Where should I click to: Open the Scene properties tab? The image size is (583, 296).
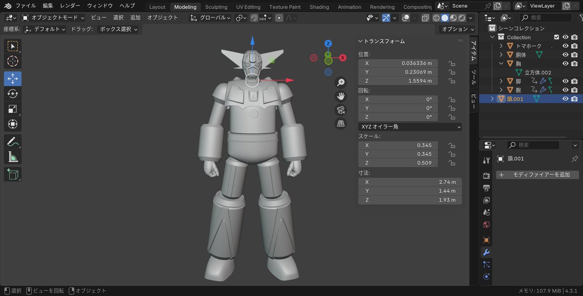pos(486,212)
